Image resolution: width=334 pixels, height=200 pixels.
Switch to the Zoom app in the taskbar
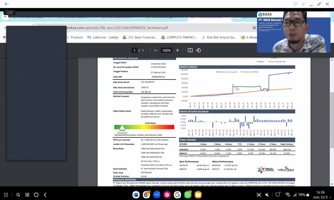point(157,195)
